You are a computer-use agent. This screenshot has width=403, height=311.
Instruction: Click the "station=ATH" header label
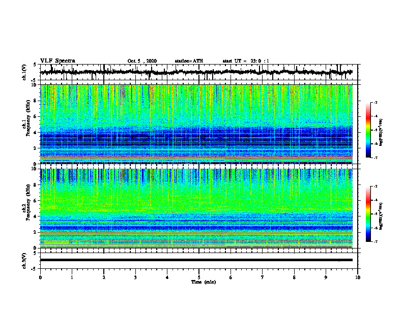click(189, 61)
